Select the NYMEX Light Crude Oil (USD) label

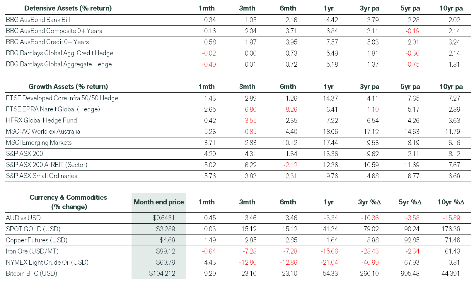pos(47,262)
